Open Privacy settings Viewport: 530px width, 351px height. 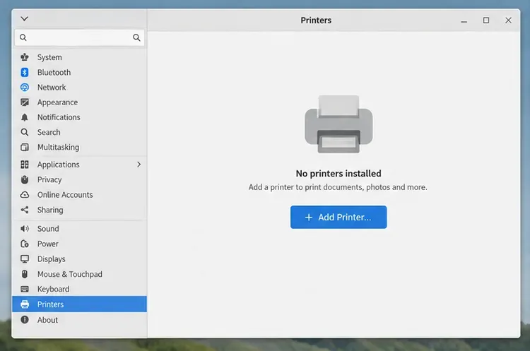coord(49,179)
